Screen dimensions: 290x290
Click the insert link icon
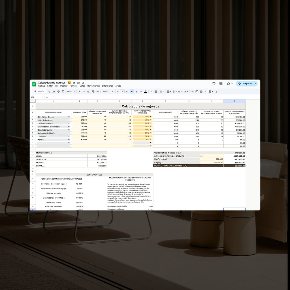point(192,91)
